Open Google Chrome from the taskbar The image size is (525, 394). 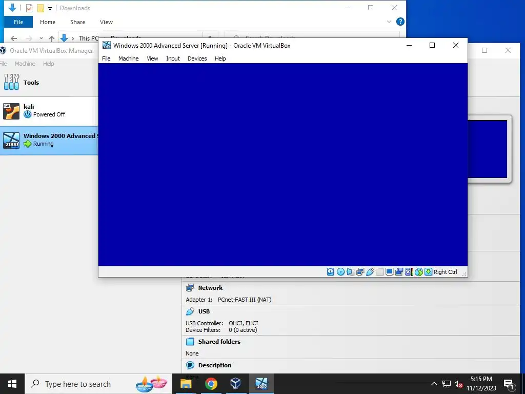pyautogui.click(x=211, y=384)
